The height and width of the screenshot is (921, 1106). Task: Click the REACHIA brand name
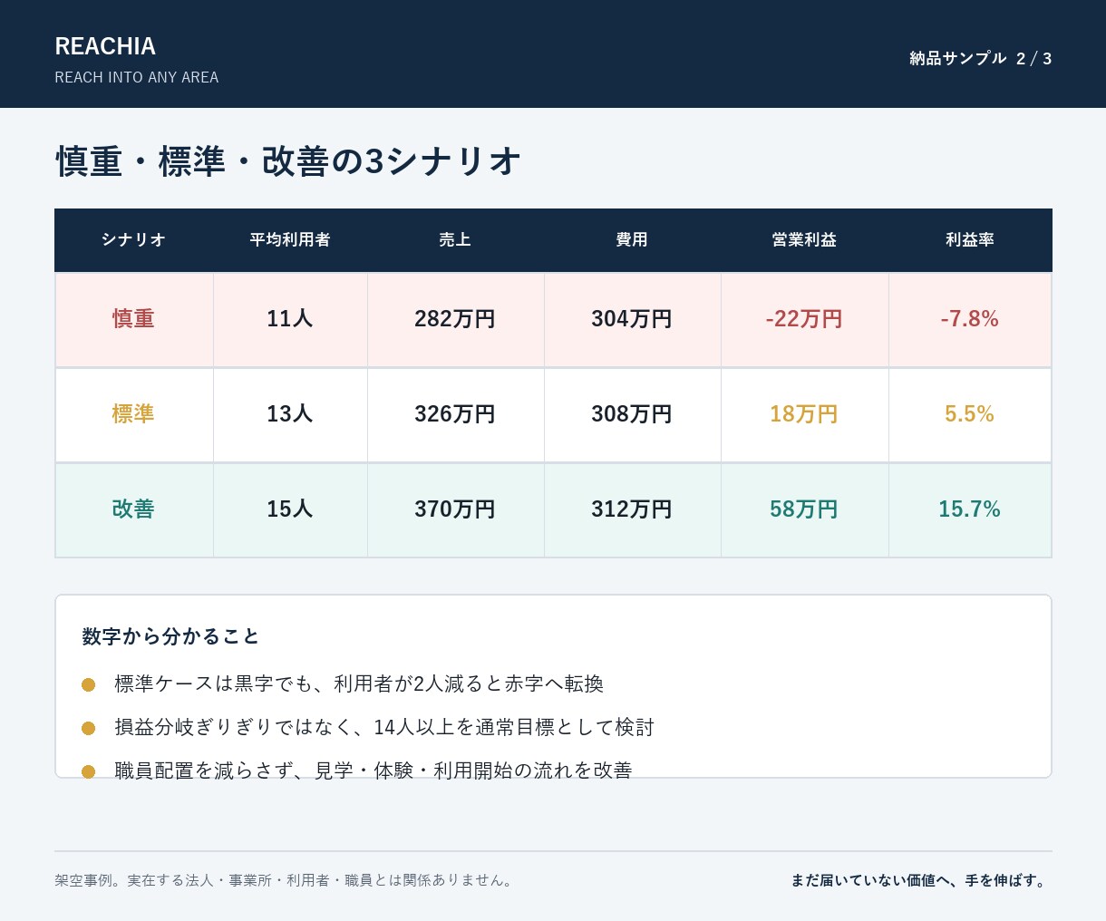105,46
